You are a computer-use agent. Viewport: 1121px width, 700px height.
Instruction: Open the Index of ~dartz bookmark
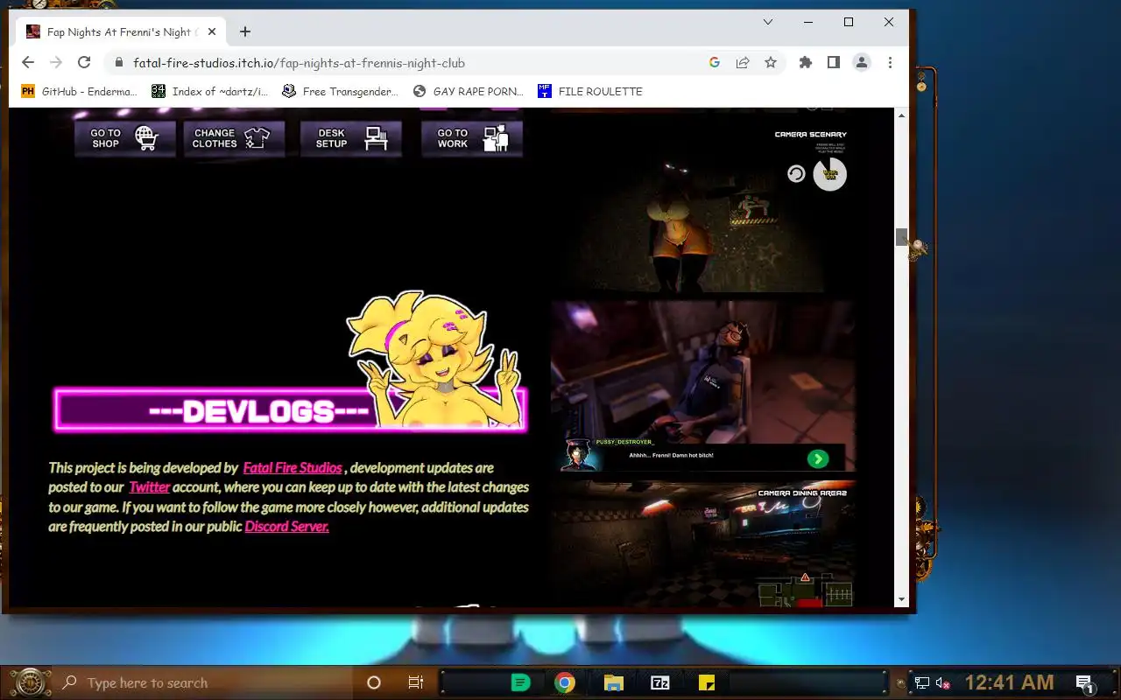(210, 91)
